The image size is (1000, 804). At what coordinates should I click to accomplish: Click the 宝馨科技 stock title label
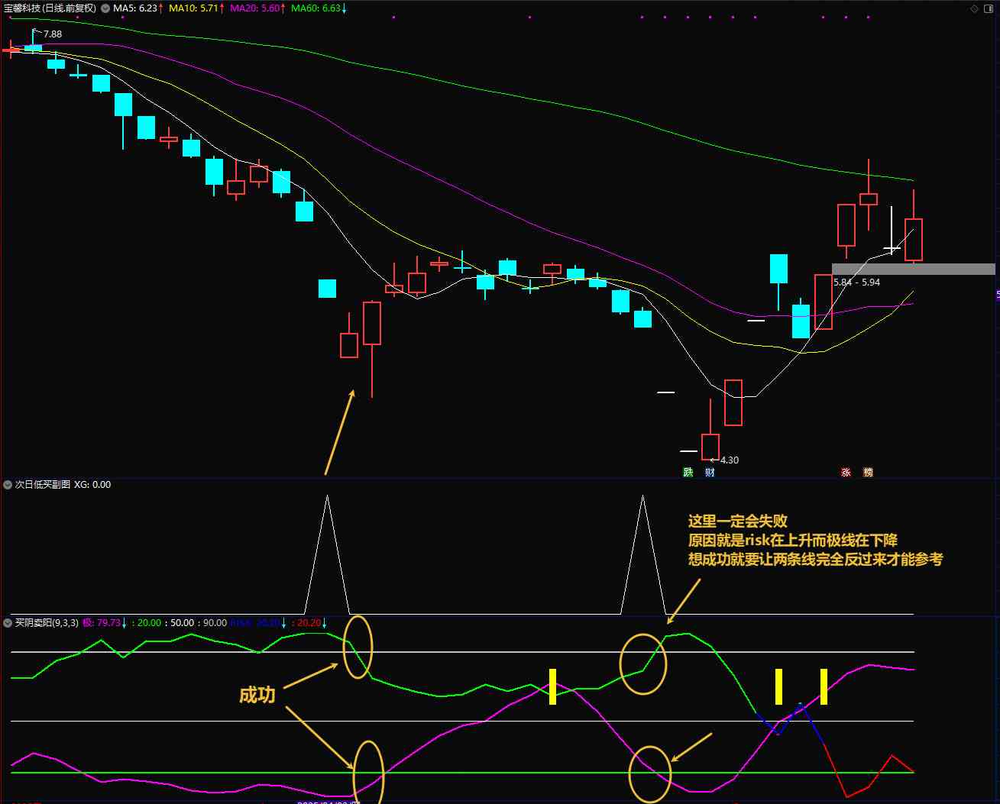[50, 8]
